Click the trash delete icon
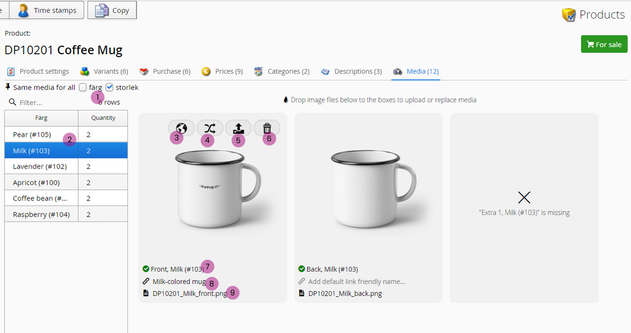Image resolution: width=631 pixels, height=333 pixels. tap(267, 128)
